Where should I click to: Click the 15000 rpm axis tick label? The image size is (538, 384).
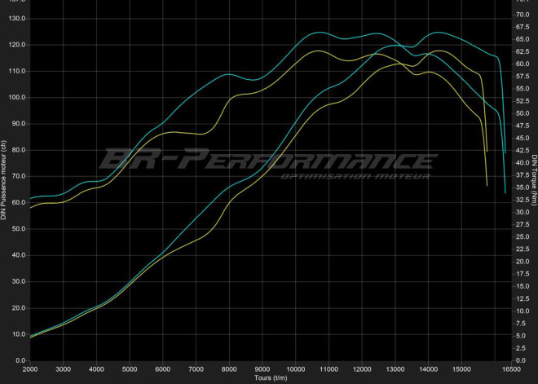click(x=461, y=369)
